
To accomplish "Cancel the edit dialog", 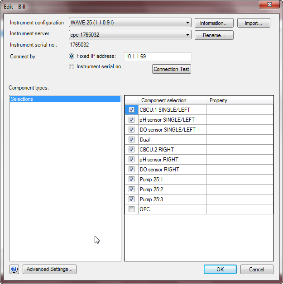I will click(257, 270).
